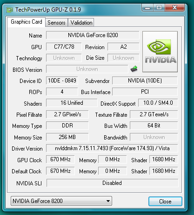The width and height of the screenshot is (194, 215).
Task: Click the Pixel Fillrate value 2.7 GPixel/s
Action: click(x=67, y=114)
